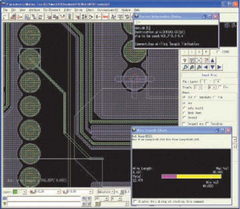
Task: Open the Absolute coordinate mode dropdown
Action: coord(106,192)
